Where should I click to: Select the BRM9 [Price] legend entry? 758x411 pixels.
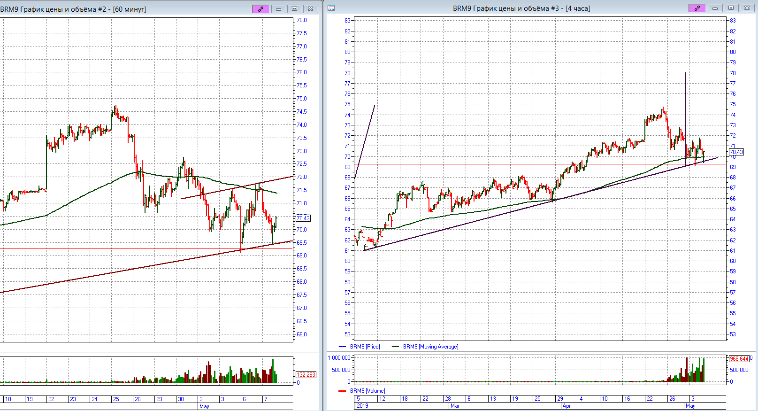coord(365,347)
